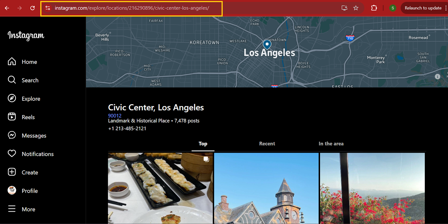448x224 pixels.
Task: Open the Home label in the sidebar
Action: tap(29, 62)
